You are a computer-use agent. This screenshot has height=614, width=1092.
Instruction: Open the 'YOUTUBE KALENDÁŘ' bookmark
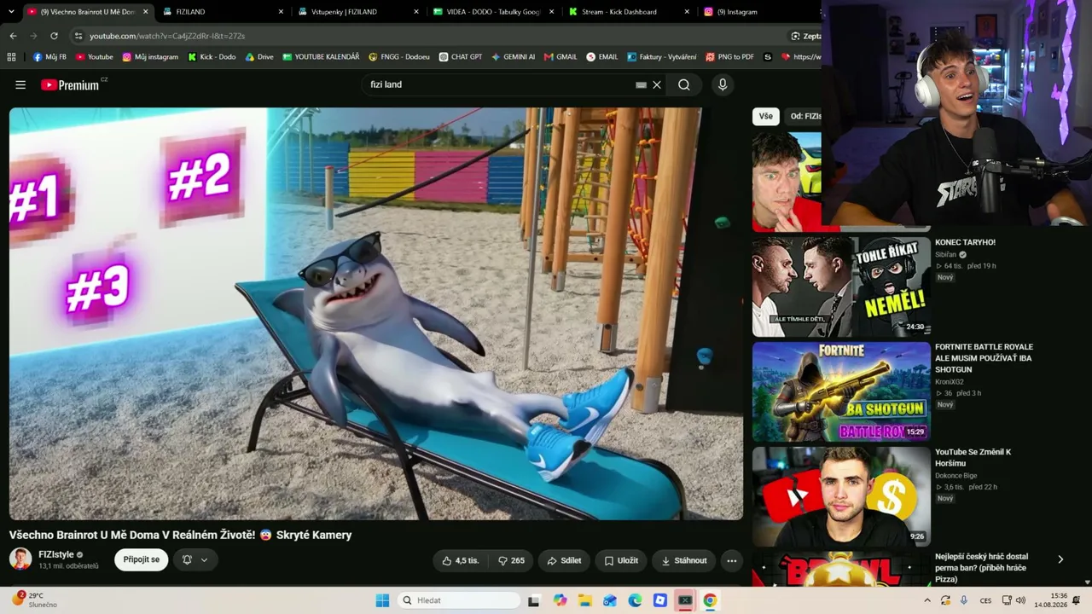pos(321,57)
